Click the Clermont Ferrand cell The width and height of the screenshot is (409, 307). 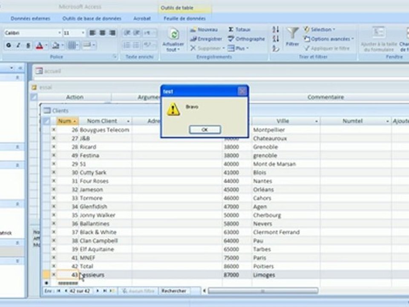286,232
